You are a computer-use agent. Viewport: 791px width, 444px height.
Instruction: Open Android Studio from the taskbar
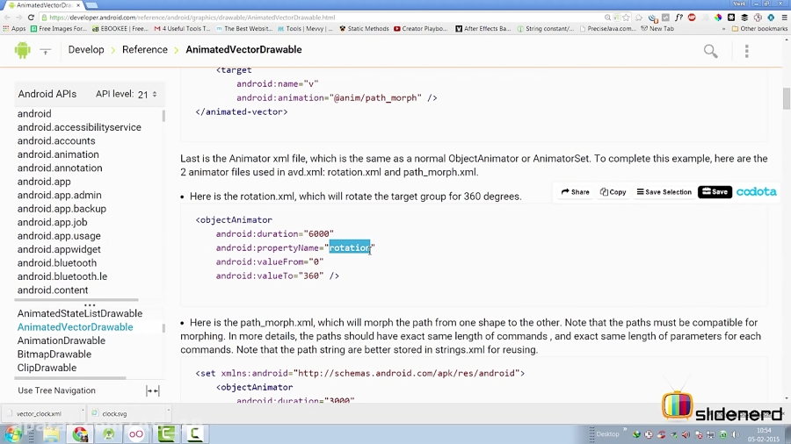pyautogui.click(x=108, y=434)
